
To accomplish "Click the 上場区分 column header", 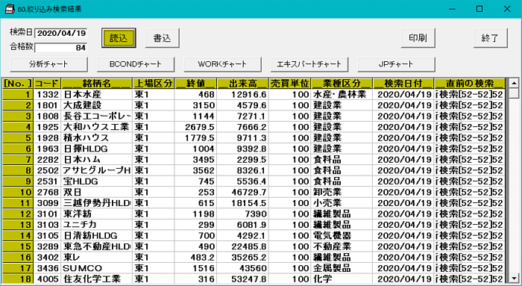I will click(x=154, y=84).
